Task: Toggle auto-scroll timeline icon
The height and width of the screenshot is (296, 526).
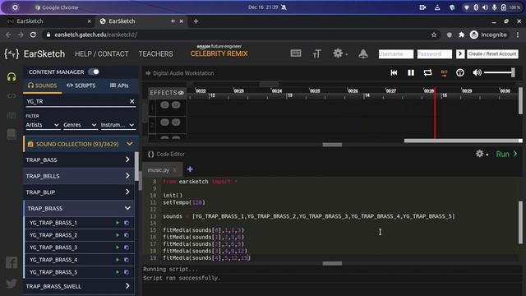Action: point(444,73)
